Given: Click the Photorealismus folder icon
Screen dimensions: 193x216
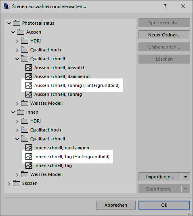Looking at the screenshot, I should pos(17,23).
